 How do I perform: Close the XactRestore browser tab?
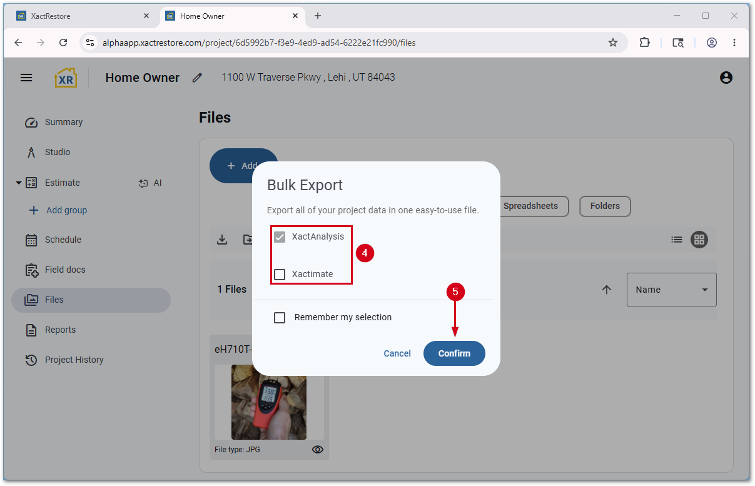pyautogui.click(x=146, y=16)
